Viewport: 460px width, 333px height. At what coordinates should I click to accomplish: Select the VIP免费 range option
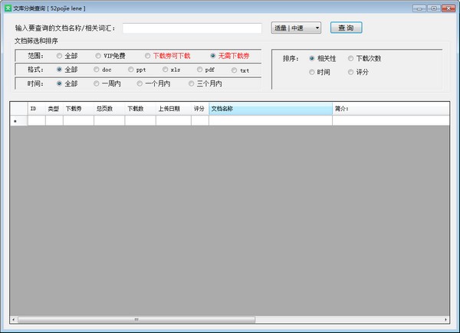click(x=98, y=56)
